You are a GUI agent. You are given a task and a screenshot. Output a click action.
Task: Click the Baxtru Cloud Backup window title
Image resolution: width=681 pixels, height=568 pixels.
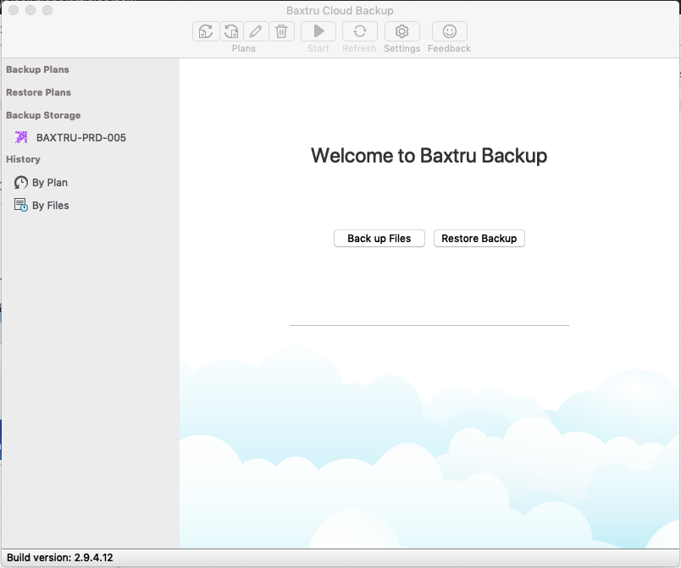[340, 10]
